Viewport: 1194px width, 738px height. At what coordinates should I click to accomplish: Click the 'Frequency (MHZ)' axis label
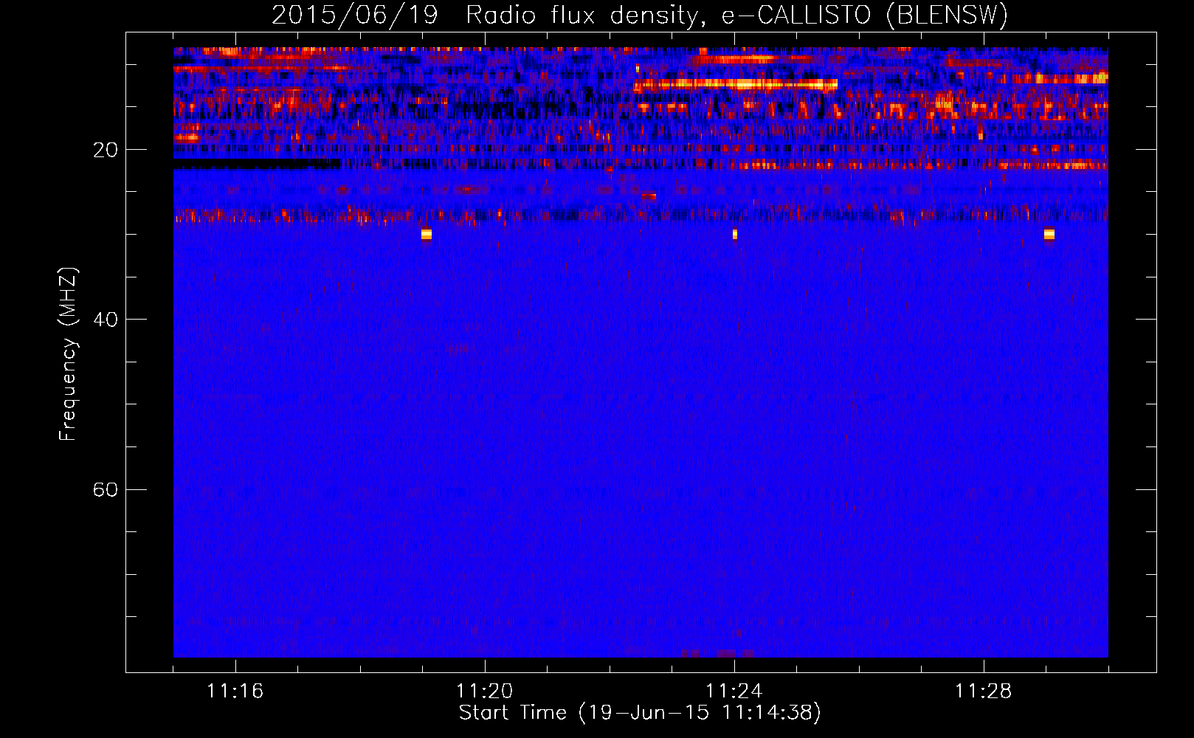click(67, 354)
